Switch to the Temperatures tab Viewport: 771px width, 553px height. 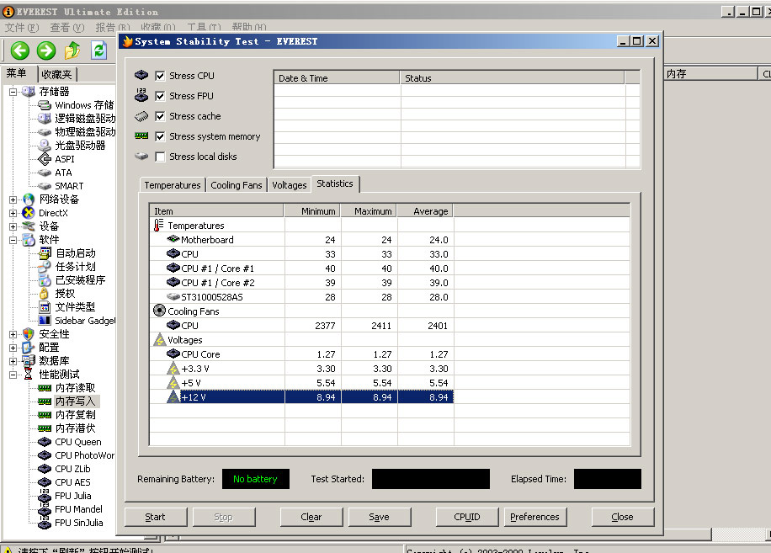[172, 185]
